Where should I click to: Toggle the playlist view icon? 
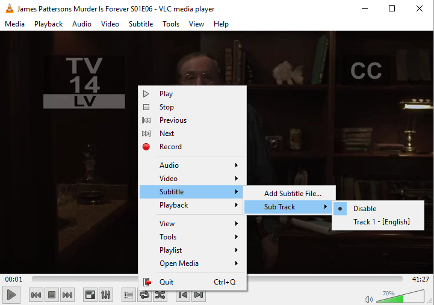[128, 295]
